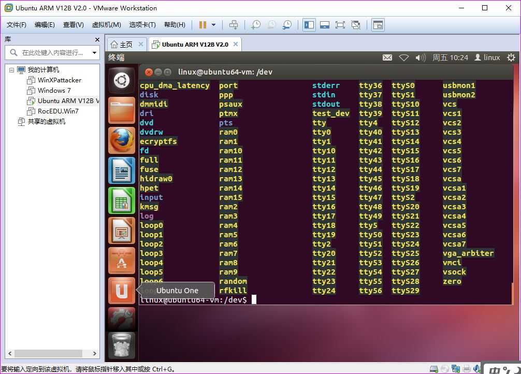
Task: Select RocEDU.Win7 virtual machine
Action: (x=58, y=111)
